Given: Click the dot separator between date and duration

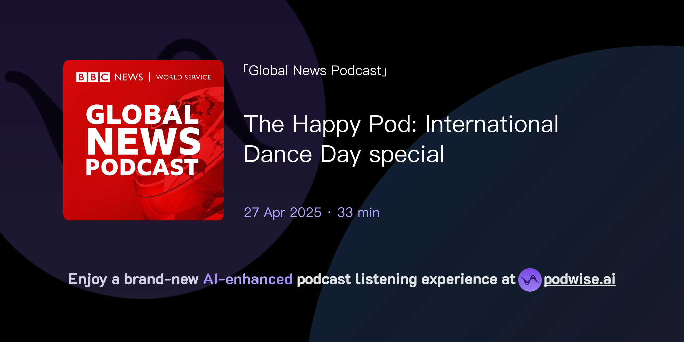Looking at the screenshot, I should pos(329,212).
